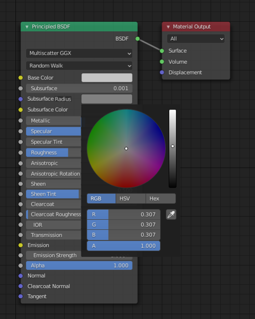Click the Base Color input socket

coord(21,78)
